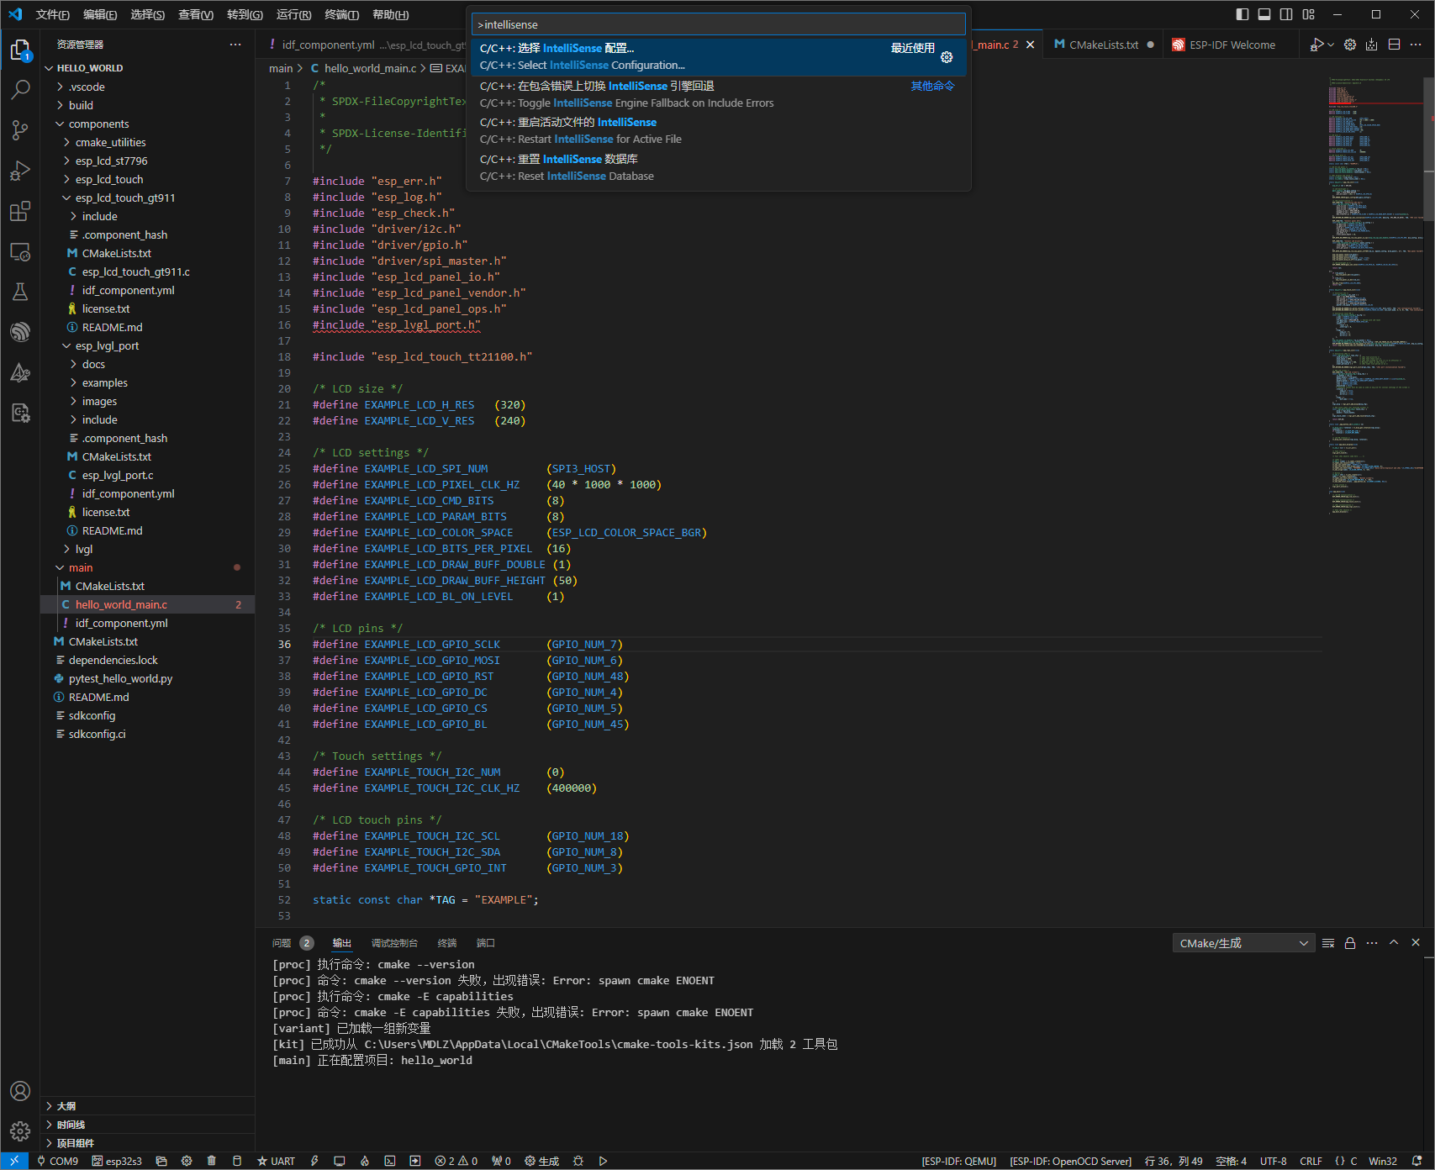
Task: Toggle the secondary sidebar visibility
Action: pos(1286,14)
